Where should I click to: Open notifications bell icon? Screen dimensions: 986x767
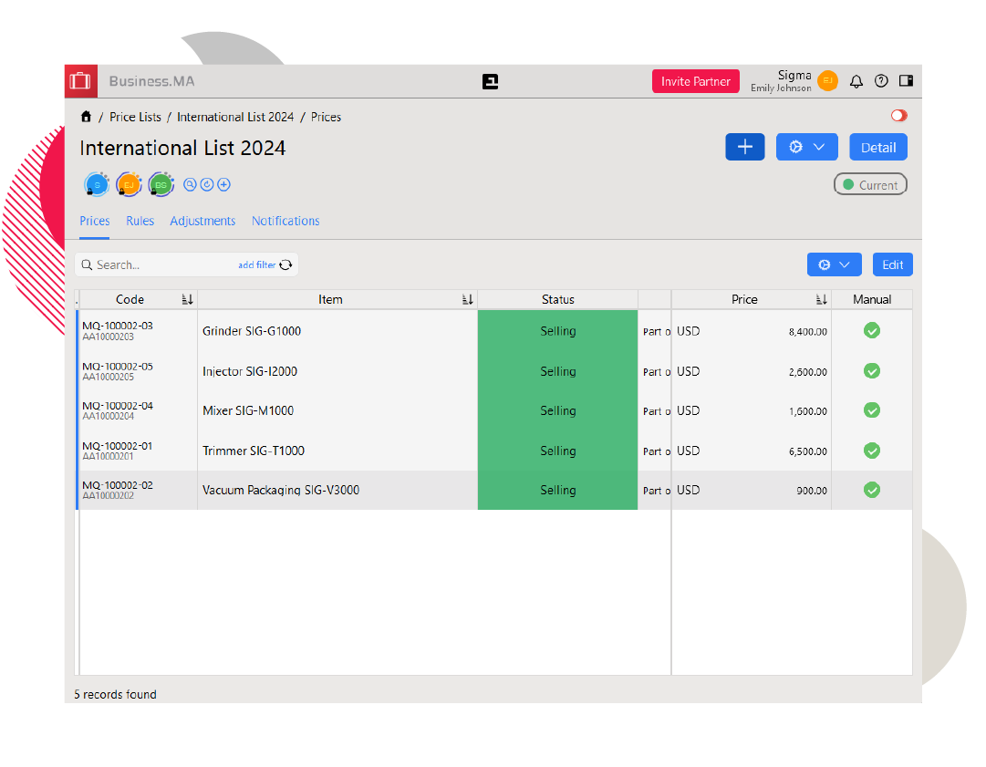pyautogui.click(x=856, y=81)
